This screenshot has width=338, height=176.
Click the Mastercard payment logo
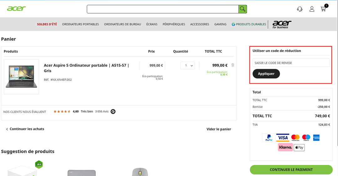pyautogui.click(x=295, y=138)
